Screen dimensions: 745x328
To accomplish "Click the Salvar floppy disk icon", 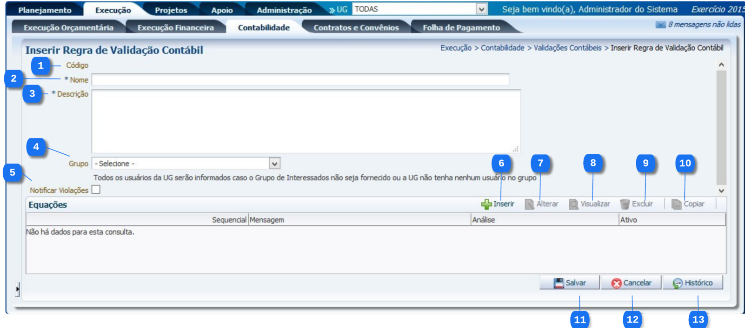I will 559,283.
